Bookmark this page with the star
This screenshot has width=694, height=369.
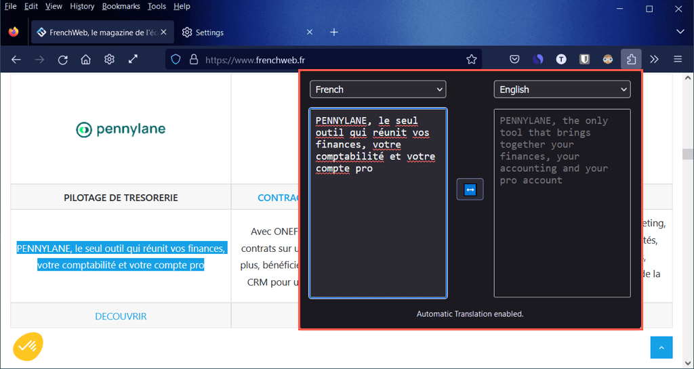472,60
